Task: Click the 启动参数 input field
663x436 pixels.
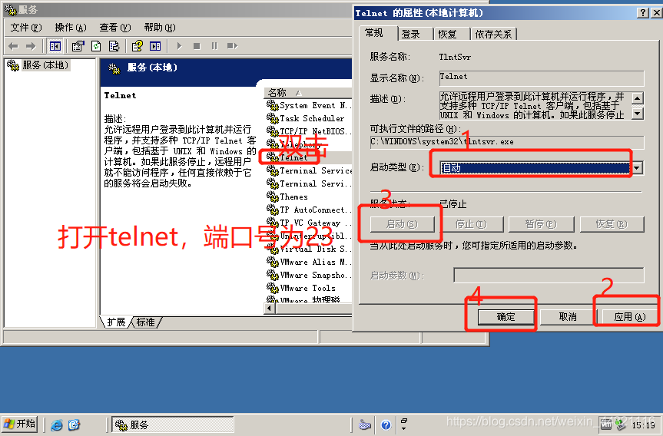Action: point(549,275)
